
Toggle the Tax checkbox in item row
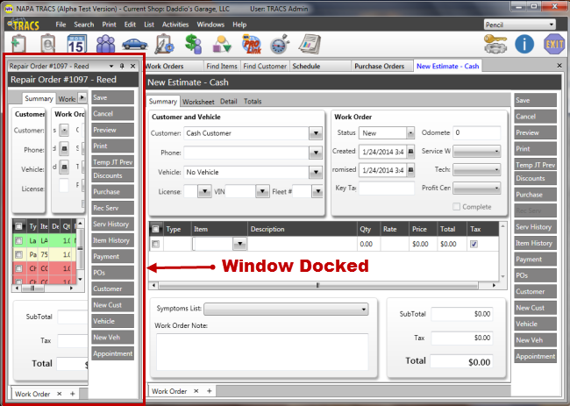[x=474, y=244]
